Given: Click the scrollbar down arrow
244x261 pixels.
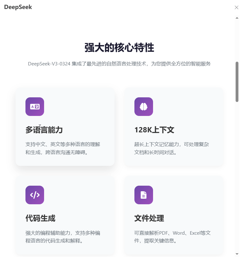Looking at the screenshot, I should pos(237,254).
